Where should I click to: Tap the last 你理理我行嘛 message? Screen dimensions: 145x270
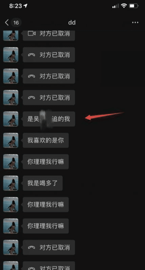pos(46,226)
